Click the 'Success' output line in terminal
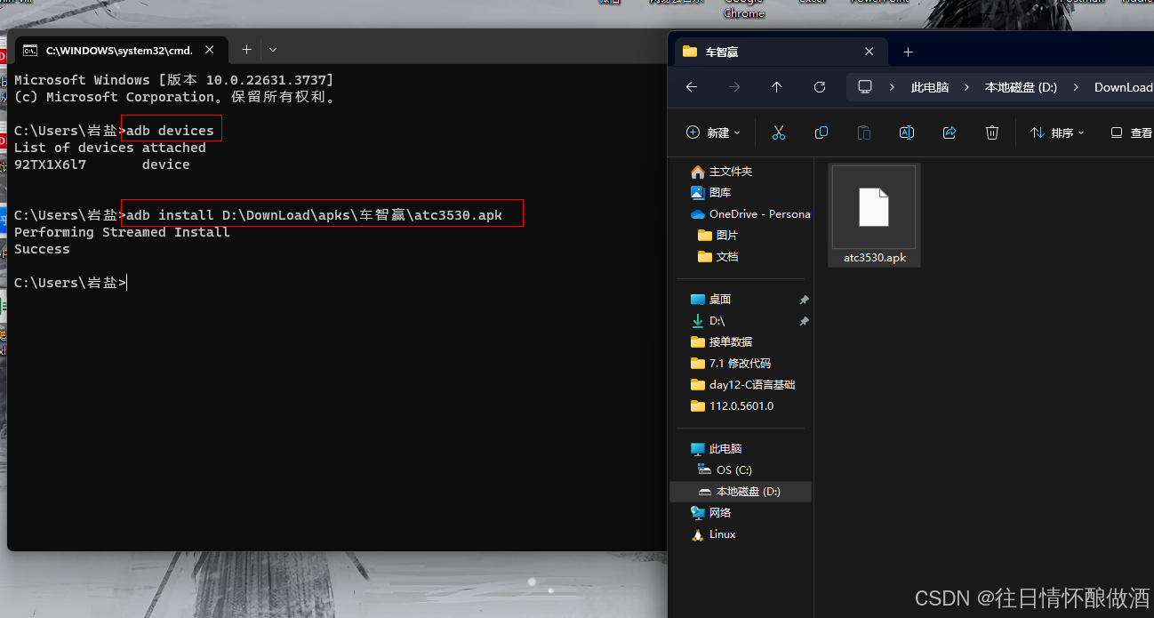Image resolution: width=1154 pixels, height=618 pixels. click(42, 249)
